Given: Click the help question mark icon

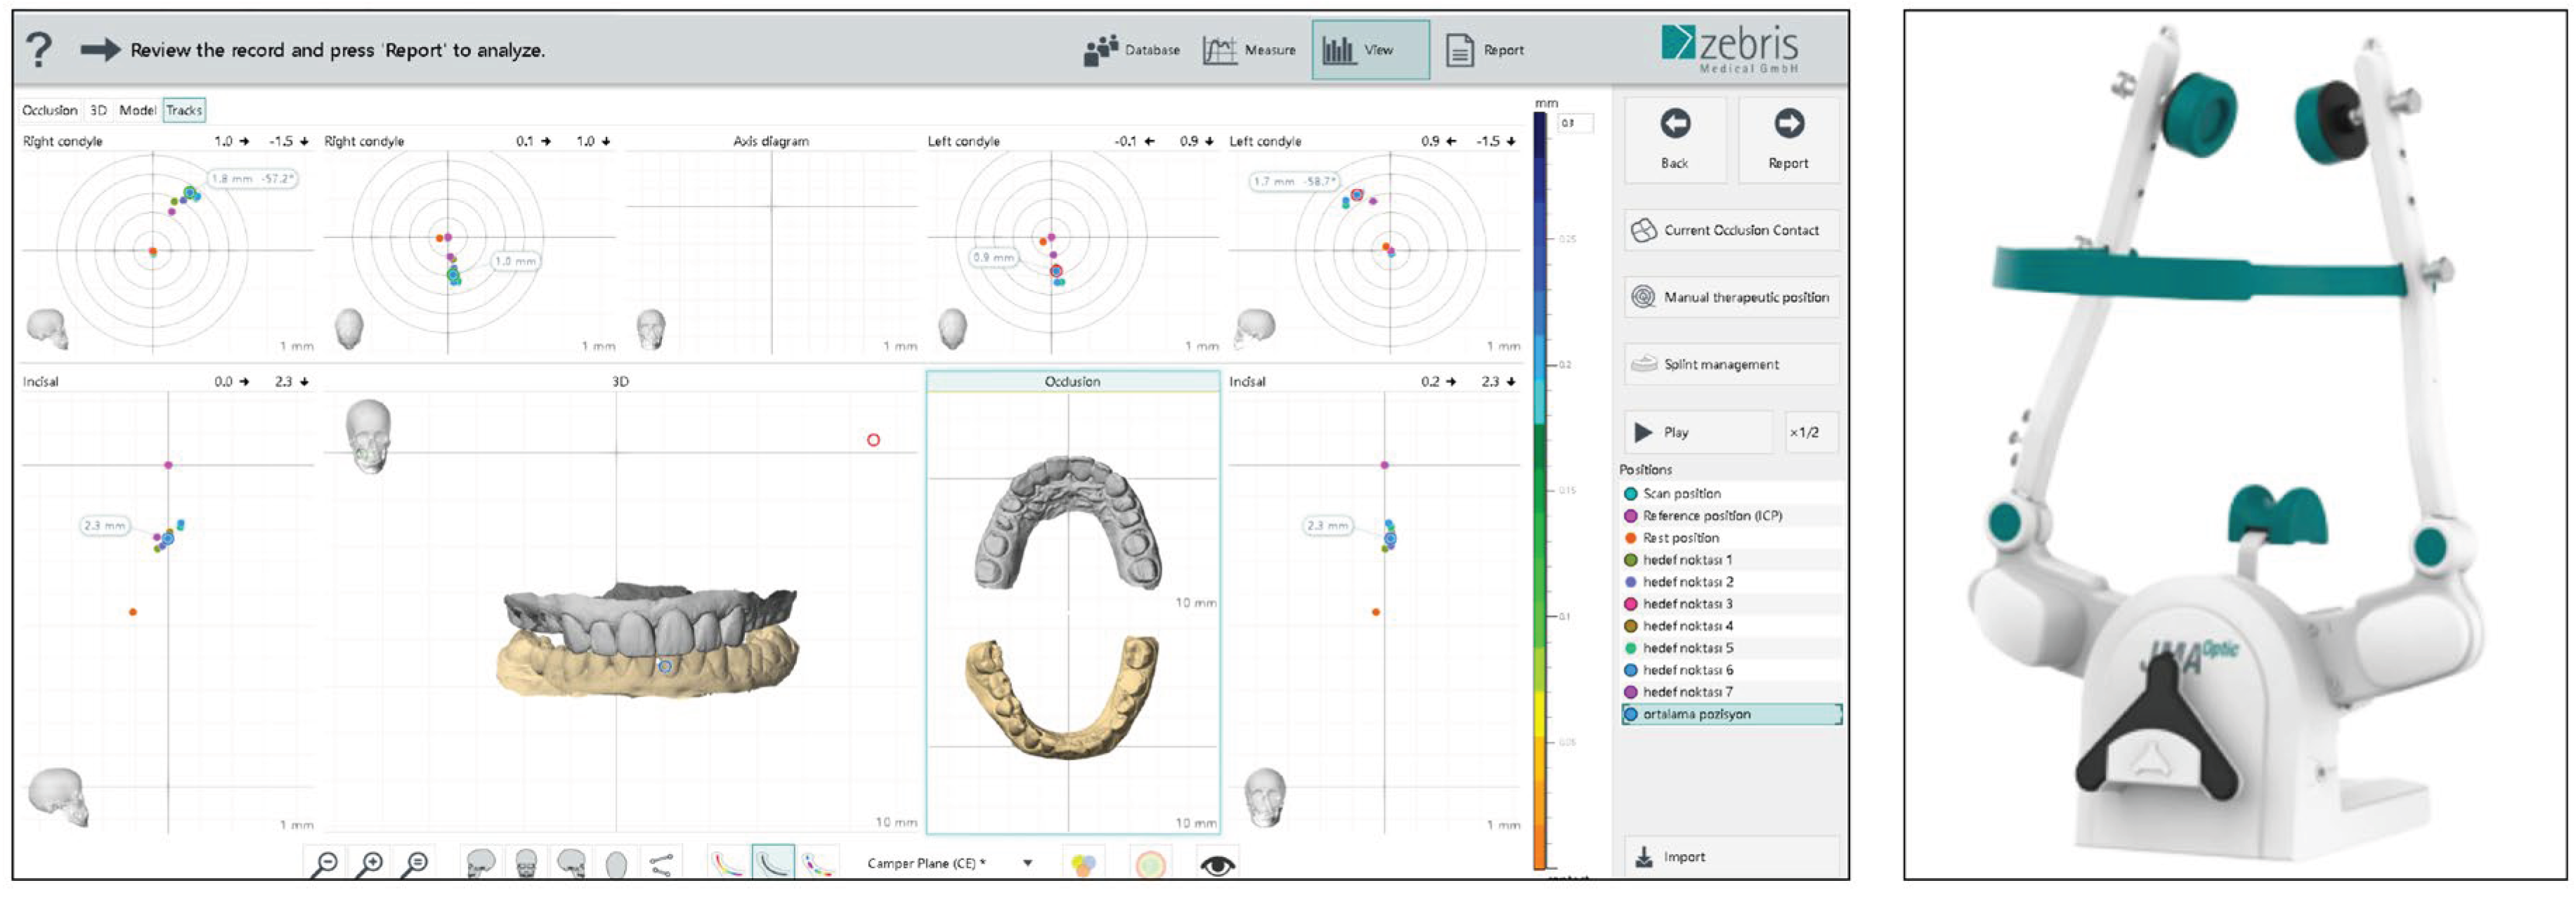Looking at the screenshot, I should (38, 49).
